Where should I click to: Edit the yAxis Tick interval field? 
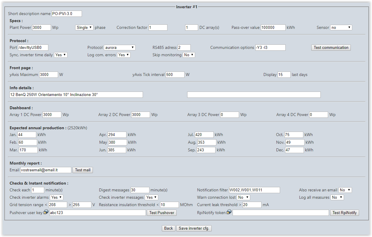[x=175, y=74]
